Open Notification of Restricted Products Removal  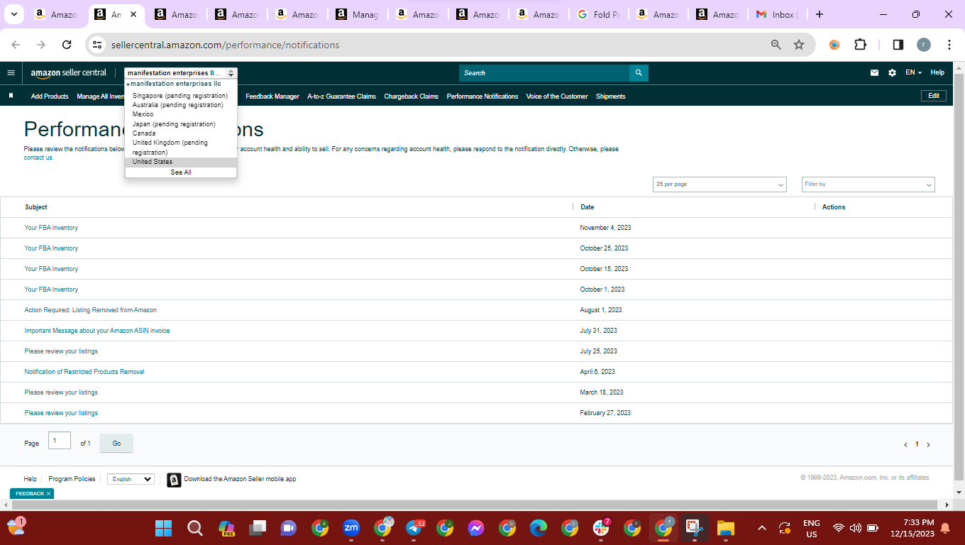pos(84,372)
